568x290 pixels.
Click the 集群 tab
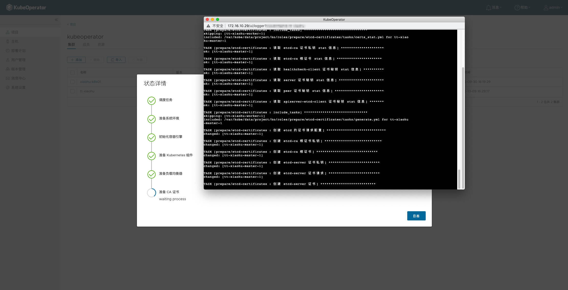point(71,44)
